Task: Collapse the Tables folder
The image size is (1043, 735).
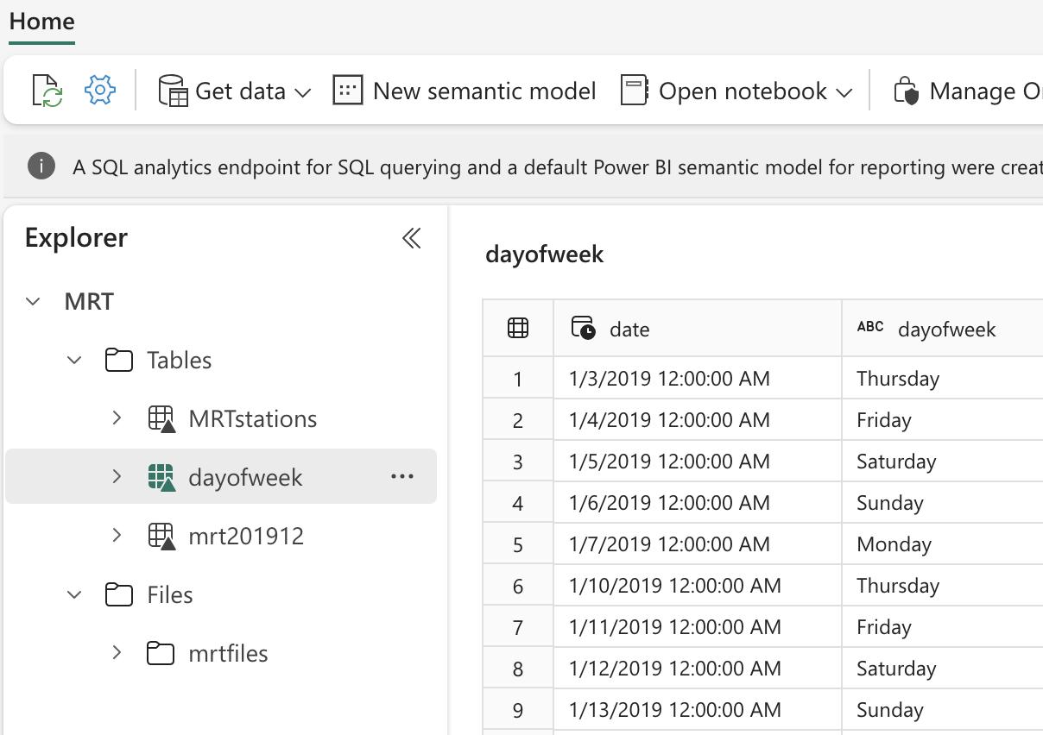Action: tap(75, 360)
